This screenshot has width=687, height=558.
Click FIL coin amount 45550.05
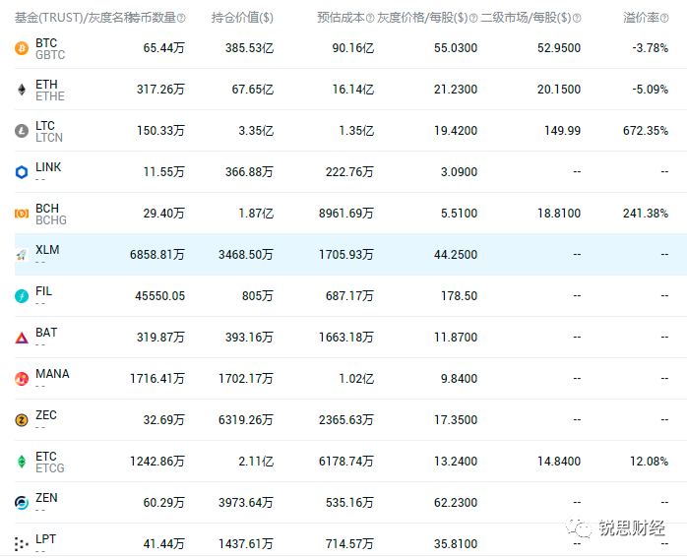[159, 296]
